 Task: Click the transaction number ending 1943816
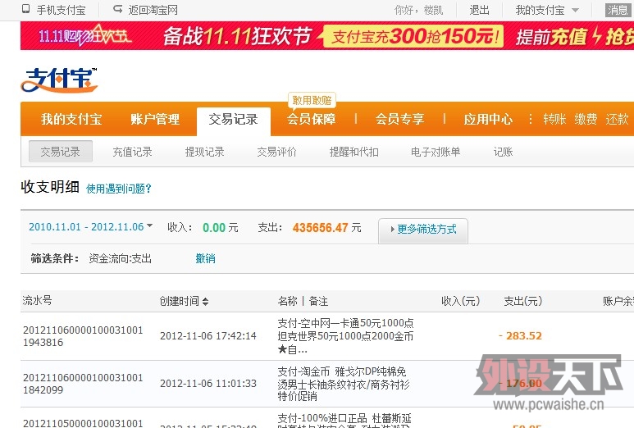pos(83,336)
